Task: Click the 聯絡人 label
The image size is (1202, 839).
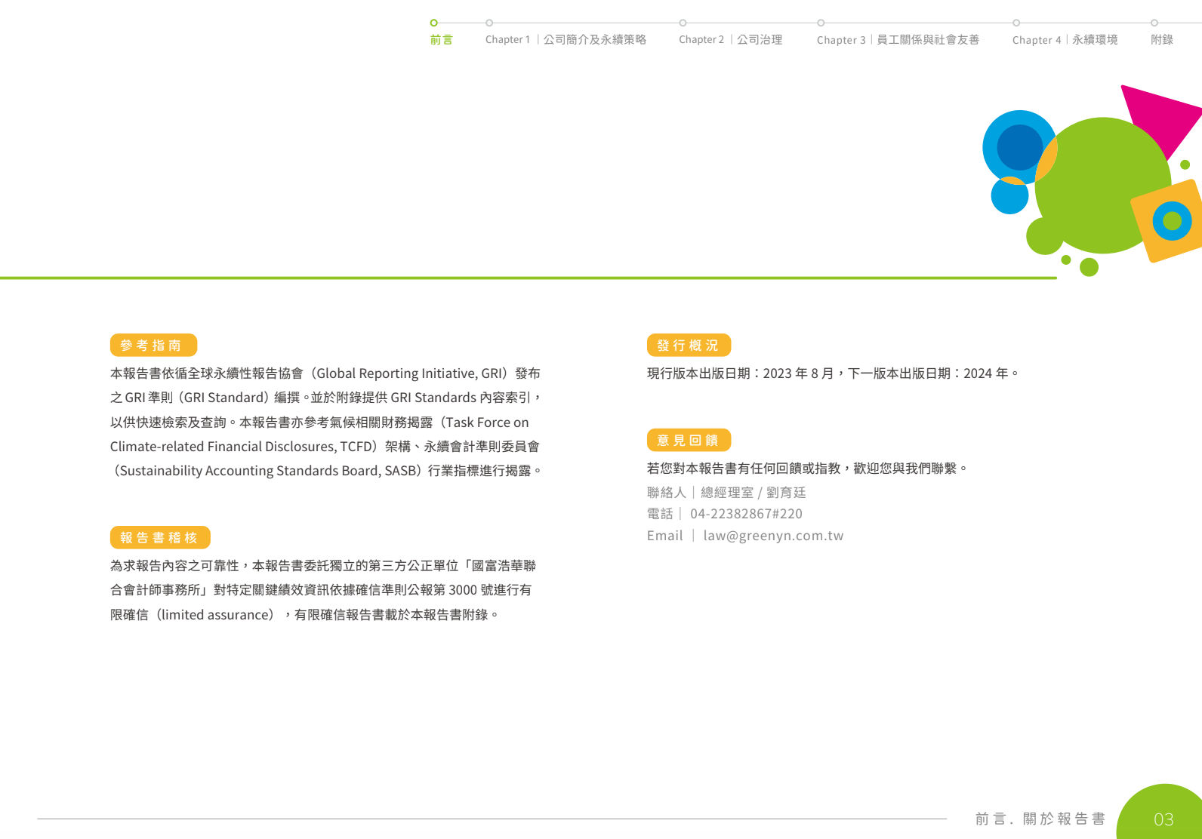Action: 667,493
